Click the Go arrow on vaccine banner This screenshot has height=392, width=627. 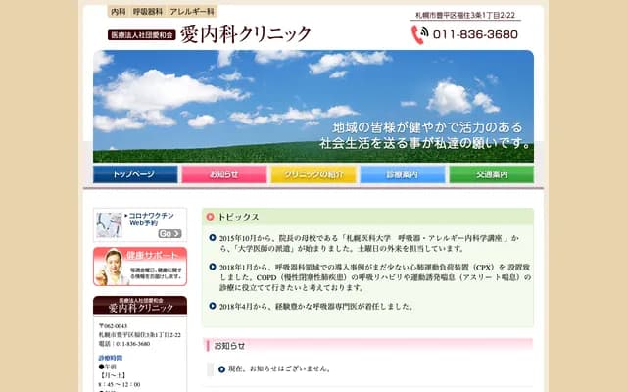click(x=169, y=234)
